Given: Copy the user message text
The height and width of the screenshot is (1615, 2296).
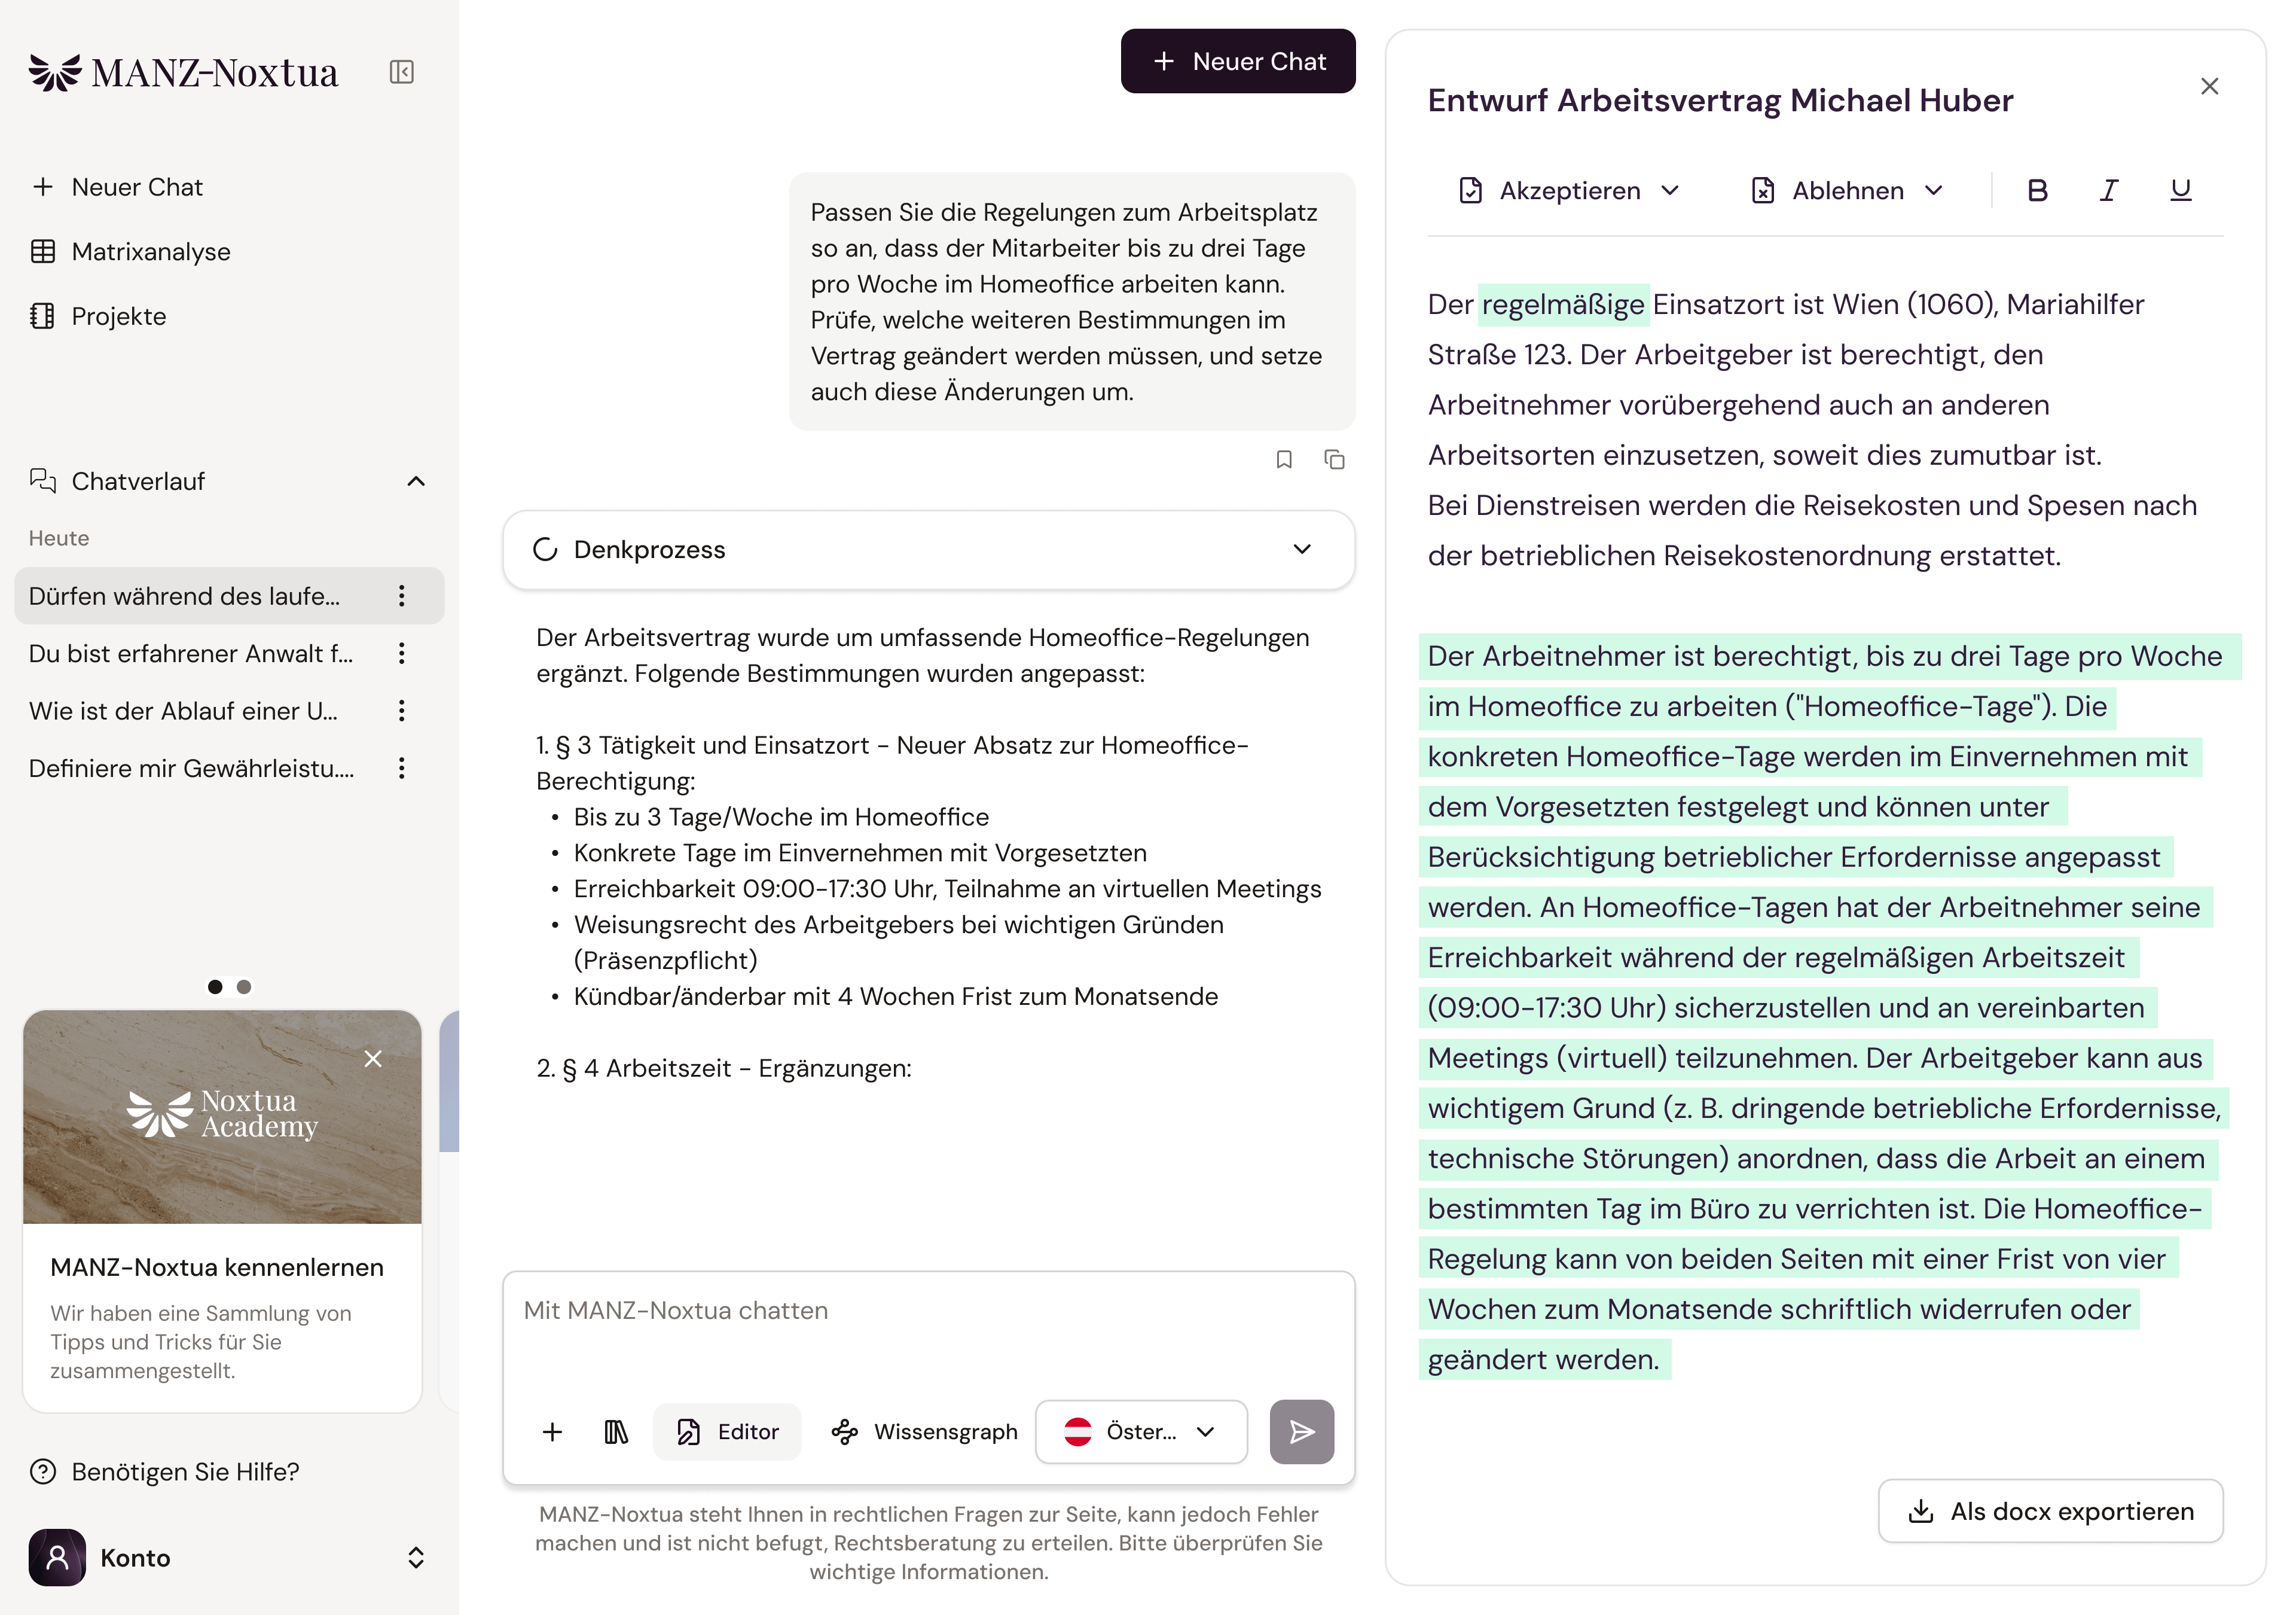Looking at the screenshot, I should coord(1334,459).
